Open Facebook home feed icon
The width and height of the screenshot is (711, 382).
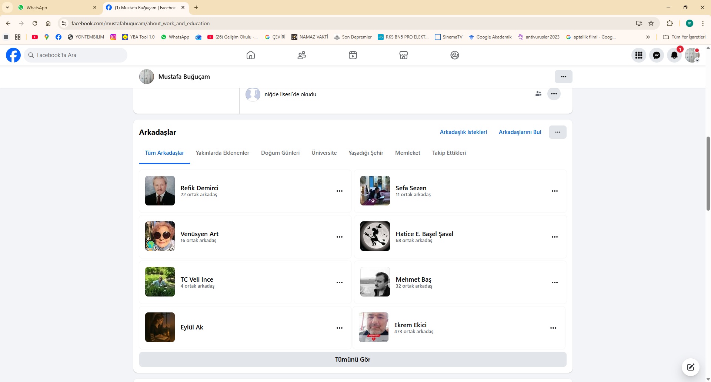pyautogui.click(x=251, y=55)
